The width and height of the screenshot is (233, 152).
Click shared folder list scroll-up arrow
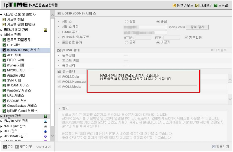[x=230, y=80]
